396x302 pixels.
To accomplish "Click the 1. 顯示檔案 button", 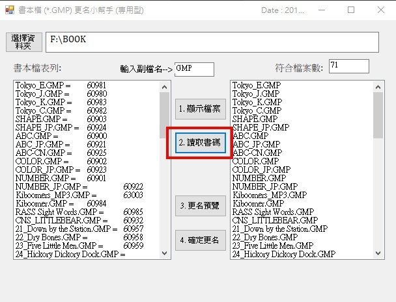I will pos(201,109).
